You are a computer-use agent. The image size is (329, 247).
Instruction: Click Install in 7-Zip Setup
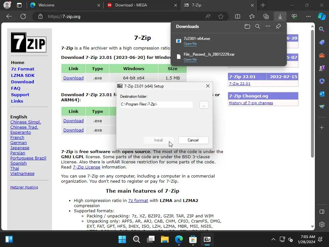[x=158, y=140]
